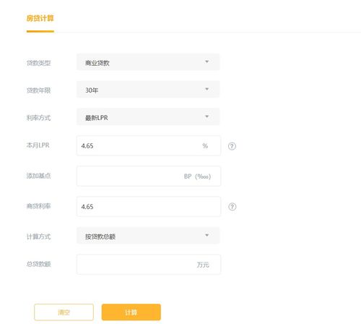The image size is (361, 324).
Task: Click the help icon beside 本月LPR field
Action: (x=232, y=146)
